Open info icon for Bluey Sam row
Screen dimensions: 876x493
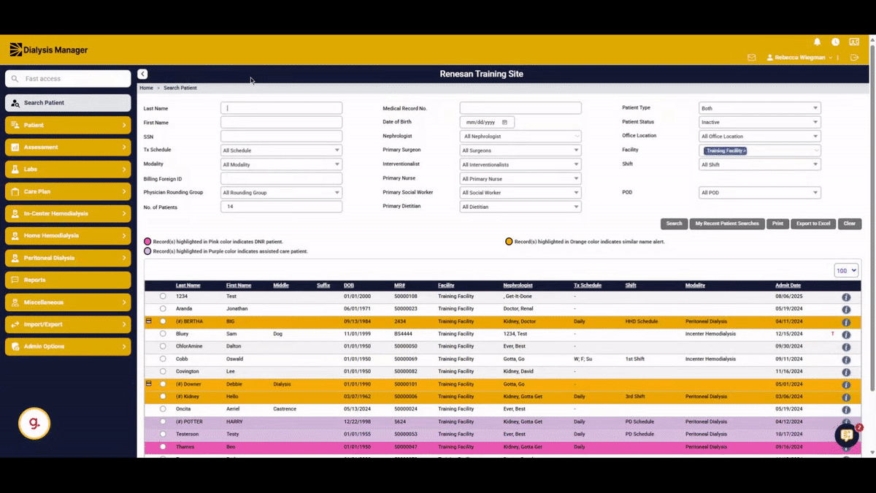(x=846, y=335)
